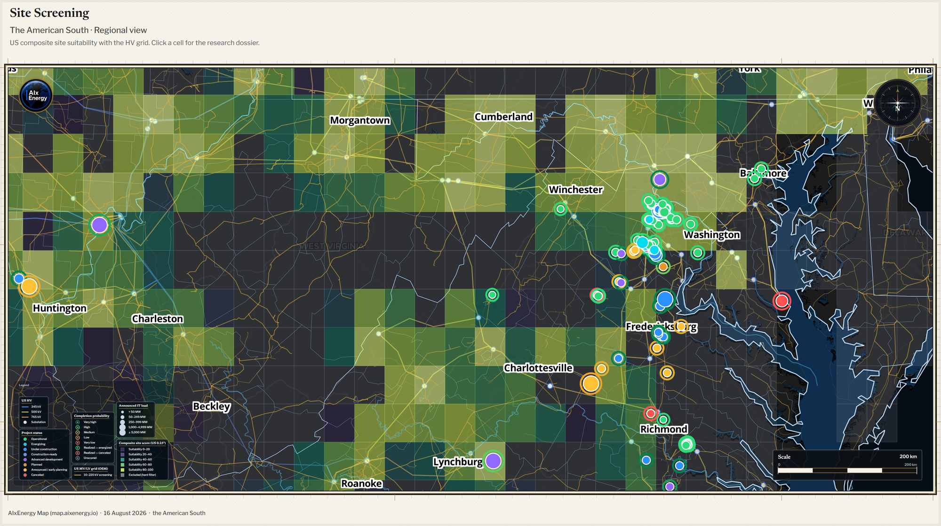Open the bright green marker southeast of Richmond
This screenshot has height=526, width=941.
tap(686, 444)
